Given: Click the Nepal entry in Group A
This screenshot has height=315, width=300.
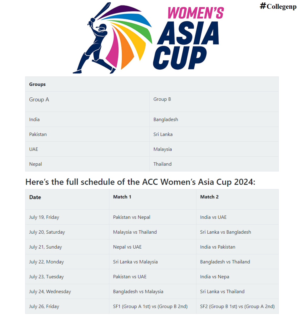Looking at the screenshot, I should (35, 164).
